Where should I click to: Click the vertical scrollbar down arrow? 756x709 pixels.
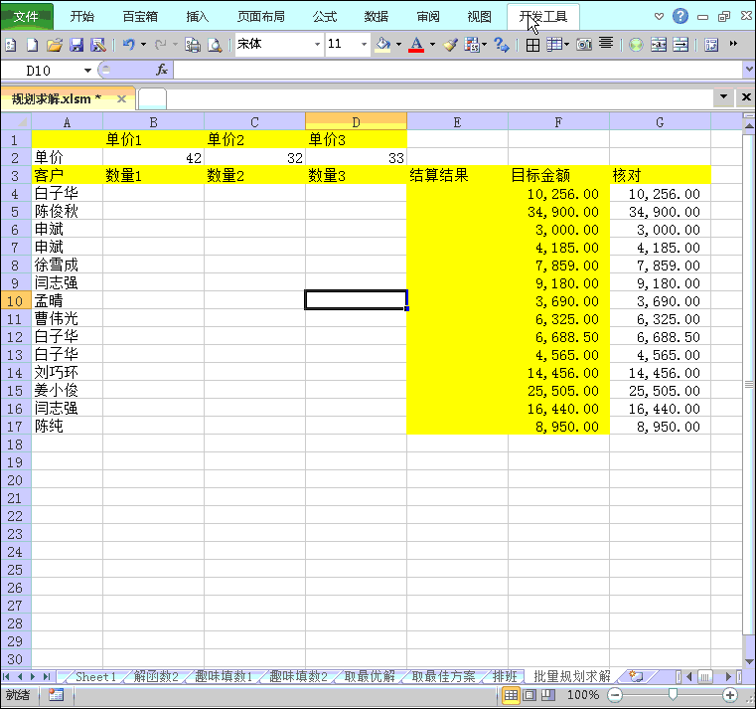(x=749, y=661)
